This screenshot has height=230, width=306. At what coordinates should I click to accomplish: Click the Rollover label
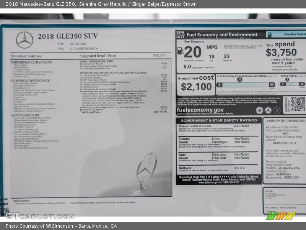tap(185, 168)
